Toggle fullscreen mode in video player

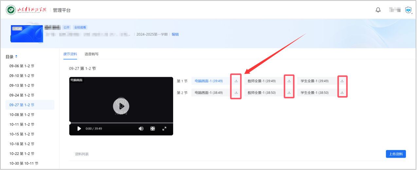point(164,129)
